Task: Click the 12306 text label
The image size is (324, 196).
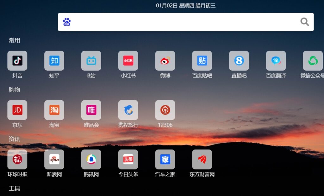Action: [x=165, y=125]
